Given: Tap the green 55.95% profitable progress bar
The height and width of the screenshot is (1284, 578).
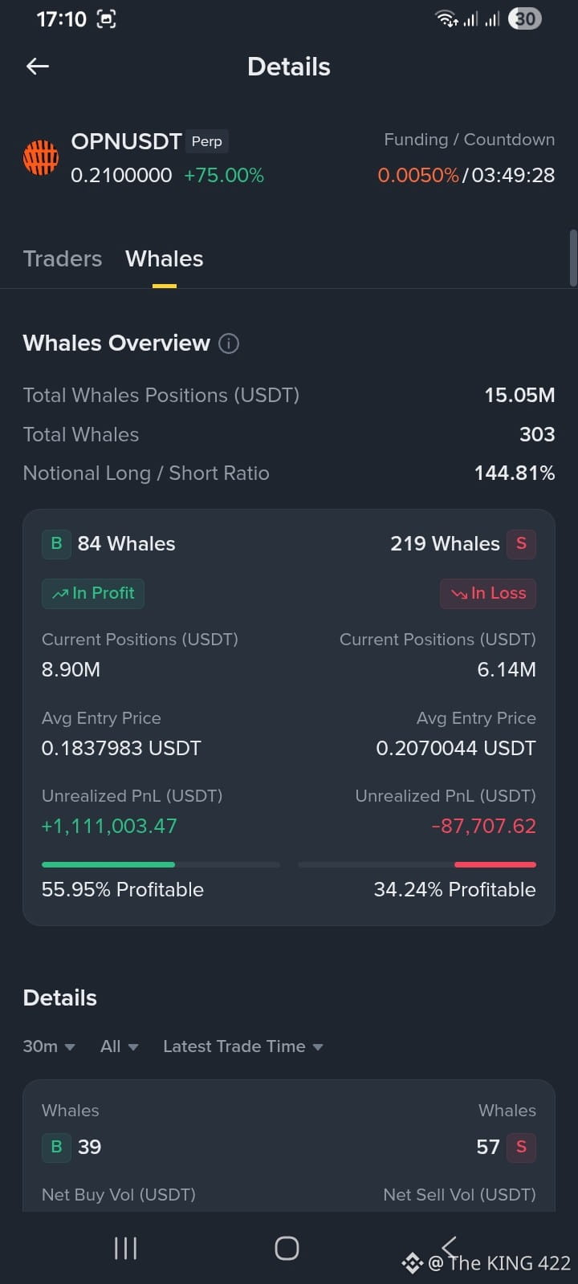Looking at the screenshot, I should (108, 864).
